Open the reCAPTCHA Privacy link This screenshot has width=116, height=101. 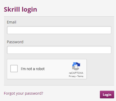tap(72, 76)
